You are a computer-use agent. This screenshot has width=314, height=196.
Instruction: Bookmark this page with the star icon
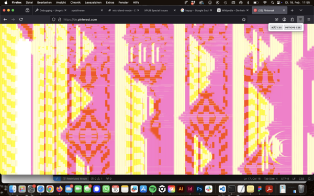pos(244,19)
